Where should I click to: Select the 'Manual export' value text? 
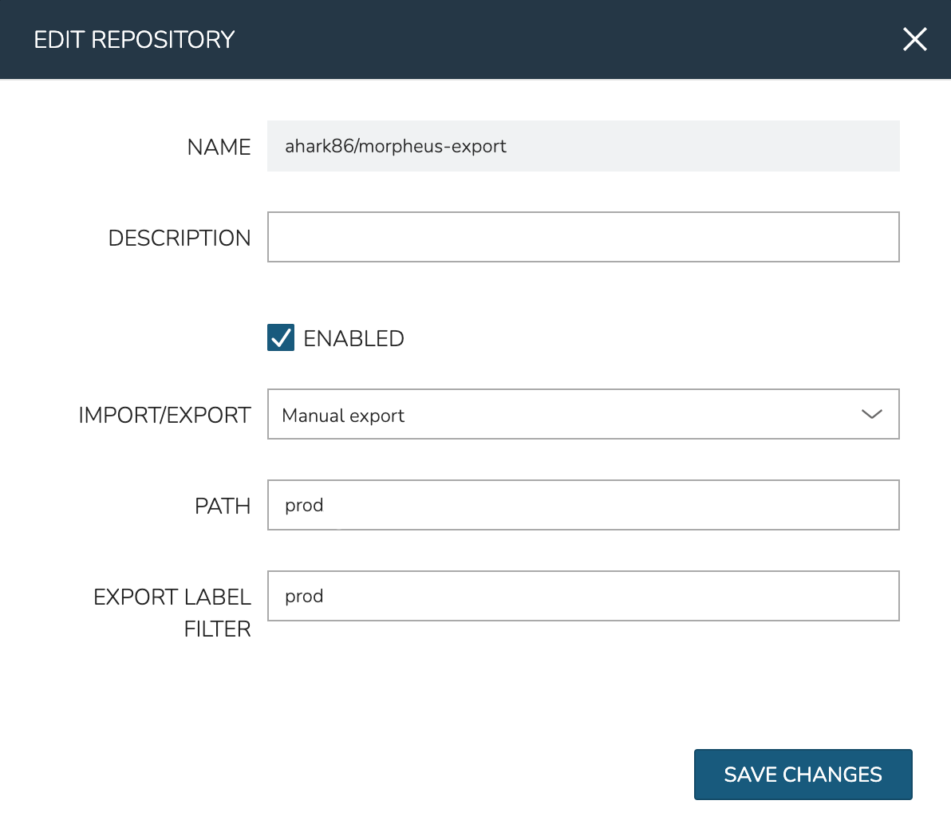point(343,416)
